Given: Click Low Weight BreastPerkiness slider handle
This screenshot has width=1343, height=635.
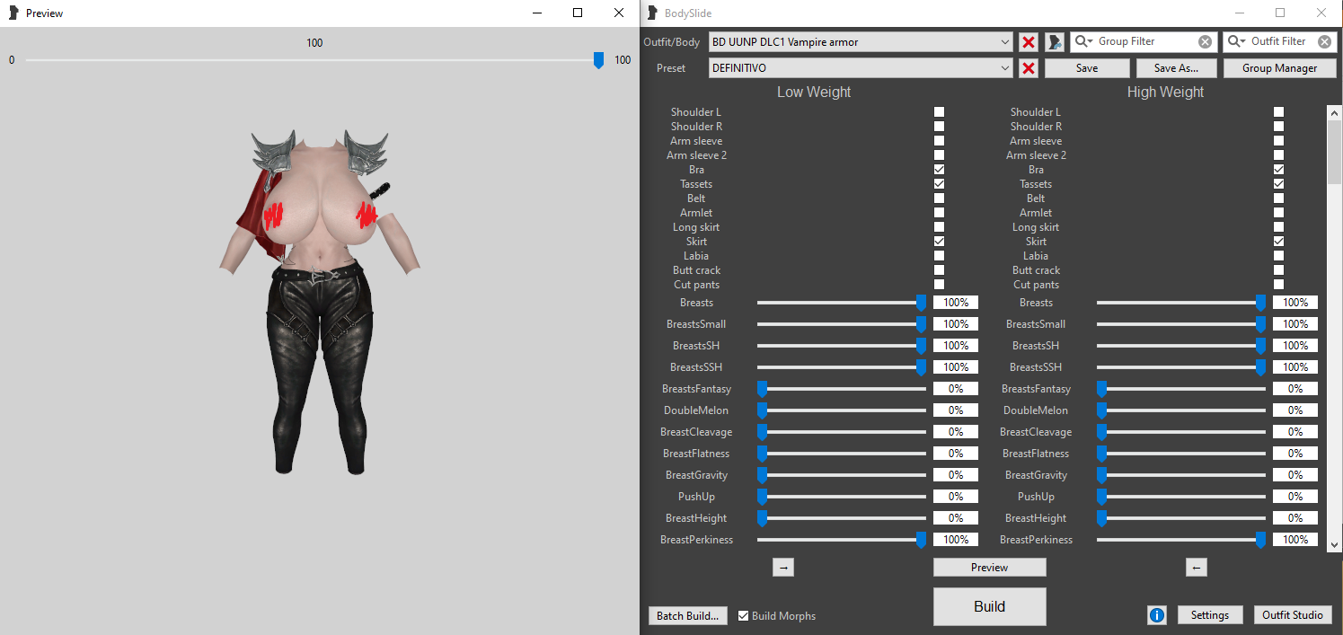Looking at the screenshot, I should 921,540.
